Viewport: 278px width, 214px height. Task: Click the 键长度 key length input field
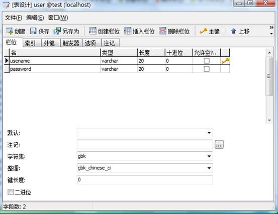[x=145, y=180]
